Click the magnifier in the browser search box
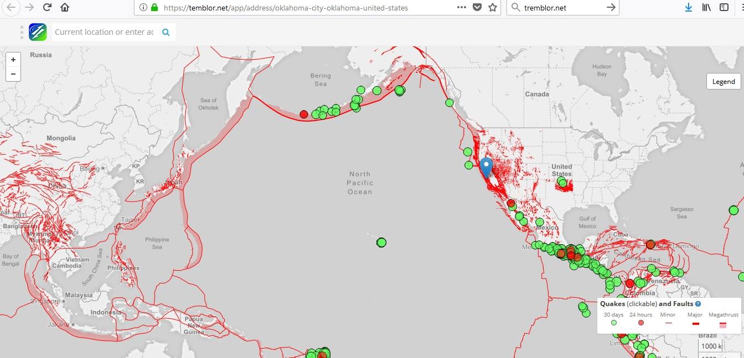The image size is (744, 358). point(515,8)
